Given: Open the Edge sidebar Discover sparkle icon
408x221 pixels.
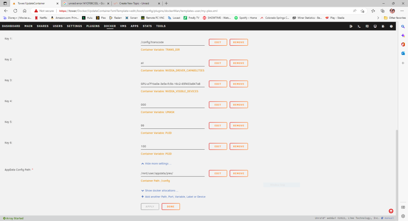Looking at the screenshot, I should point(403,35).
